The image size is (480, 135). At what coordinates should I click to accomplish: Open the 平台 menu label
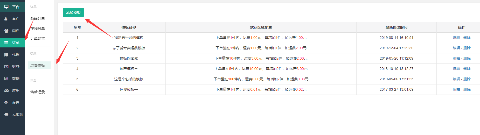point(16,7)
